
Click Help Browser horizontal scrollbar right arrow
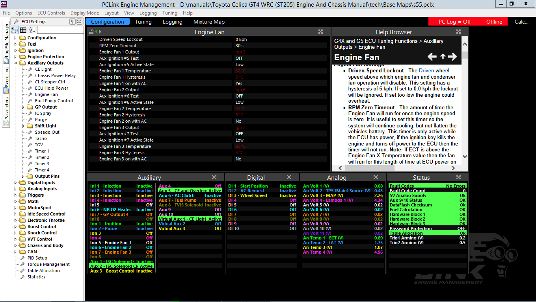[x=453, y=168]
